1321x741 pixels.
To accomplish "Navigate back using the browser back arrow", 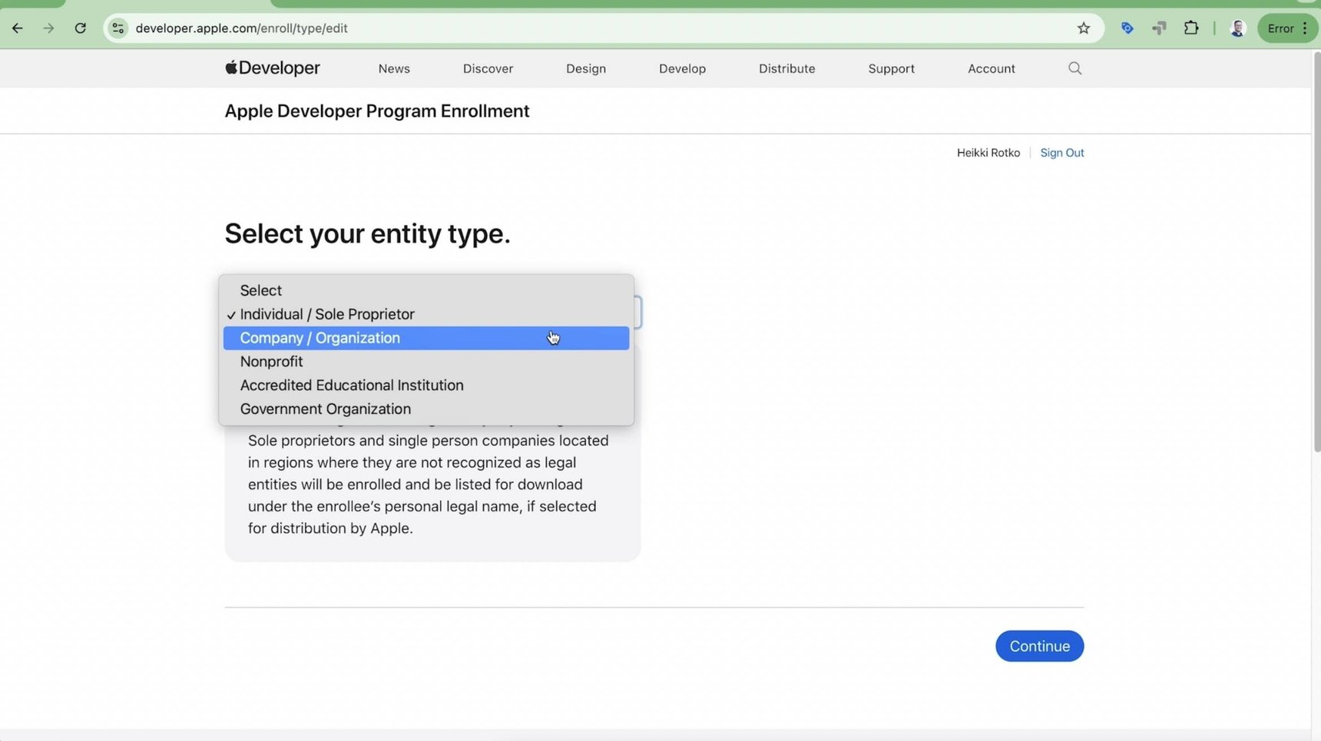I will tap(17, 28).
